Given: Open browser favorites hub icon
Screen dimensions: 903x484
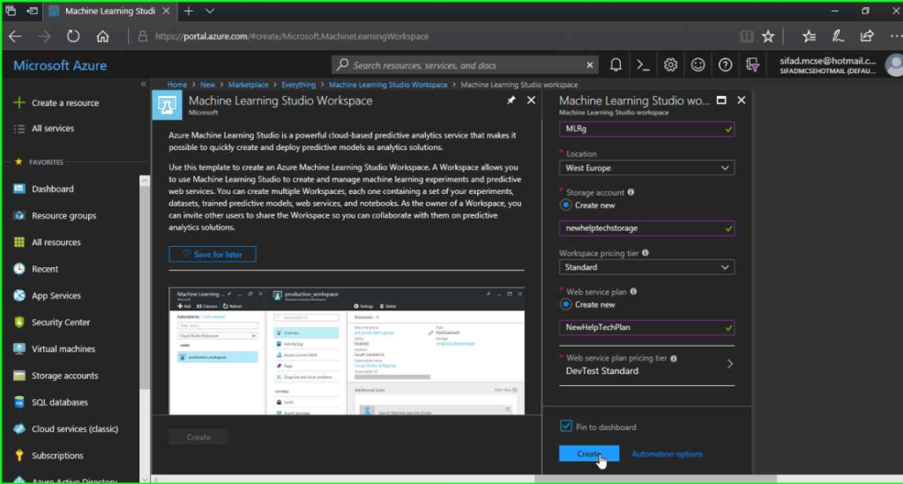Looking at the screenshot, I should click(810, 36).
